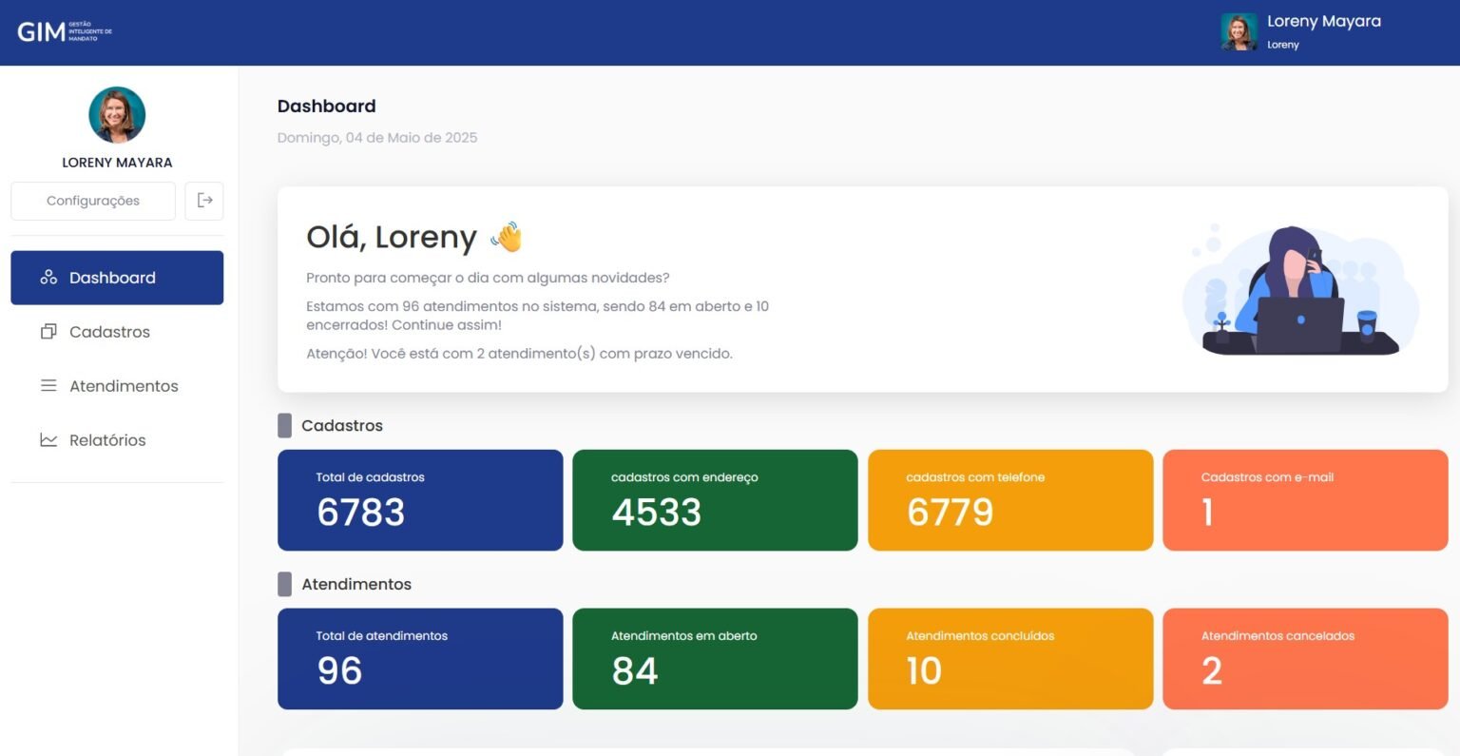
Task: Click the logout icon beside Configurações
Action: 204,201
